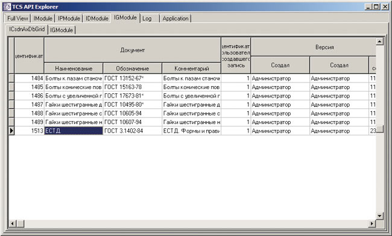Click the TCS API Explorer title icon
The height and width of the screenshot is (236, 392).
pos(7,7)
